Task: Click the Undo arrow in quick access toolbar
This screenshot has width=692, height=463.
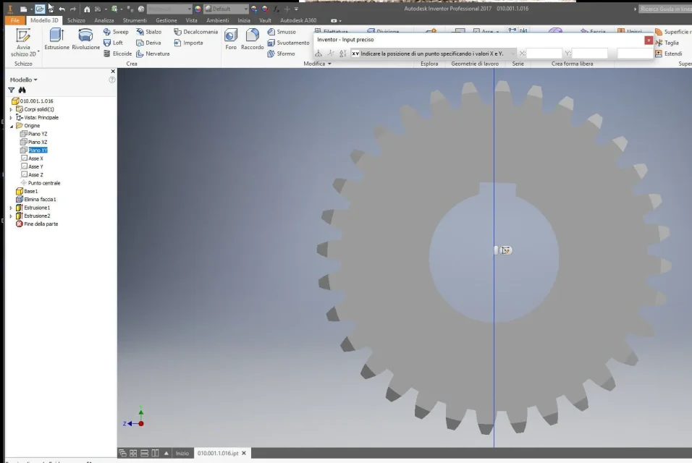Action: (x=62, y=9)
